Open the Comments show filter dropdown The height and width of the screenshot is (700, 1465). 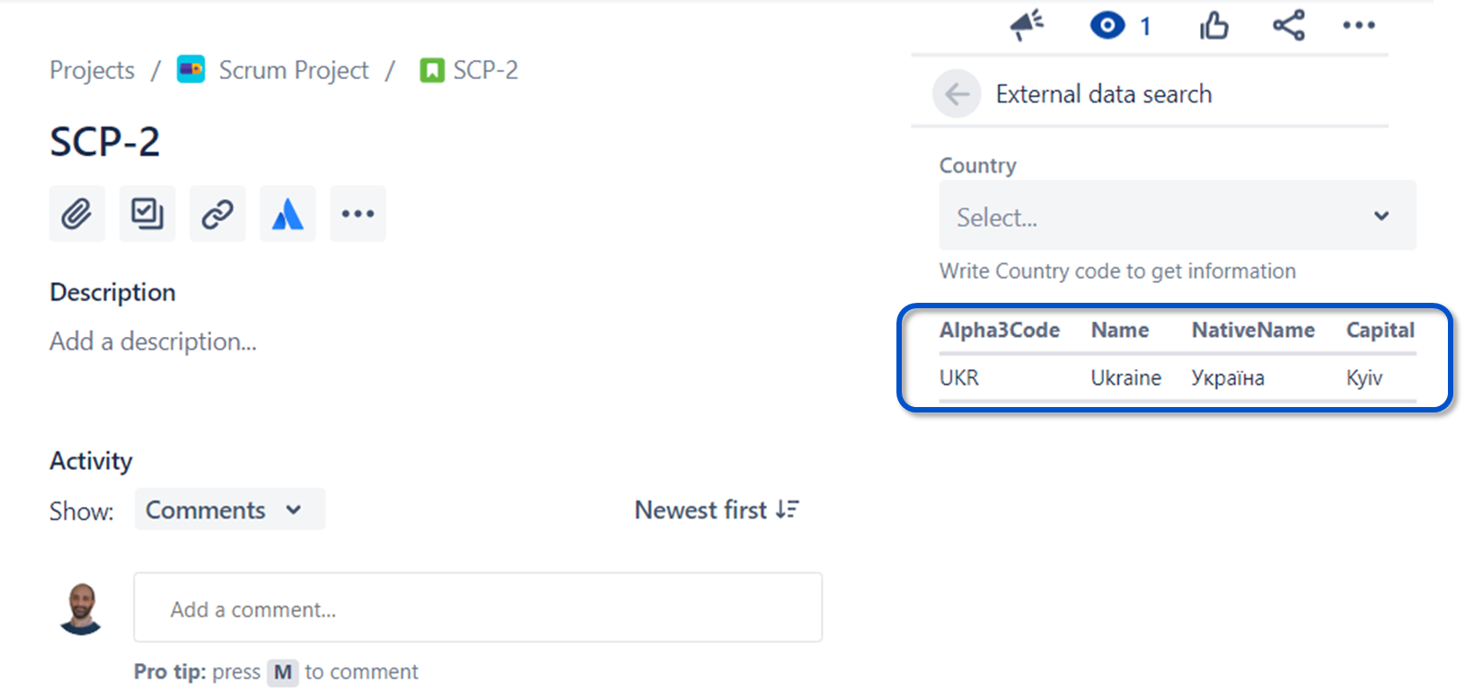tap(230, 509)
